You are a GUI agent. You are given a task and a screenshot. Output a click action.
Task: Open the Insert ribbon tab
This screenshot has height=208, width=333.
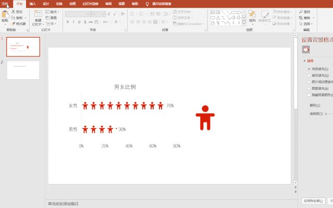click(x=32, y=4)
